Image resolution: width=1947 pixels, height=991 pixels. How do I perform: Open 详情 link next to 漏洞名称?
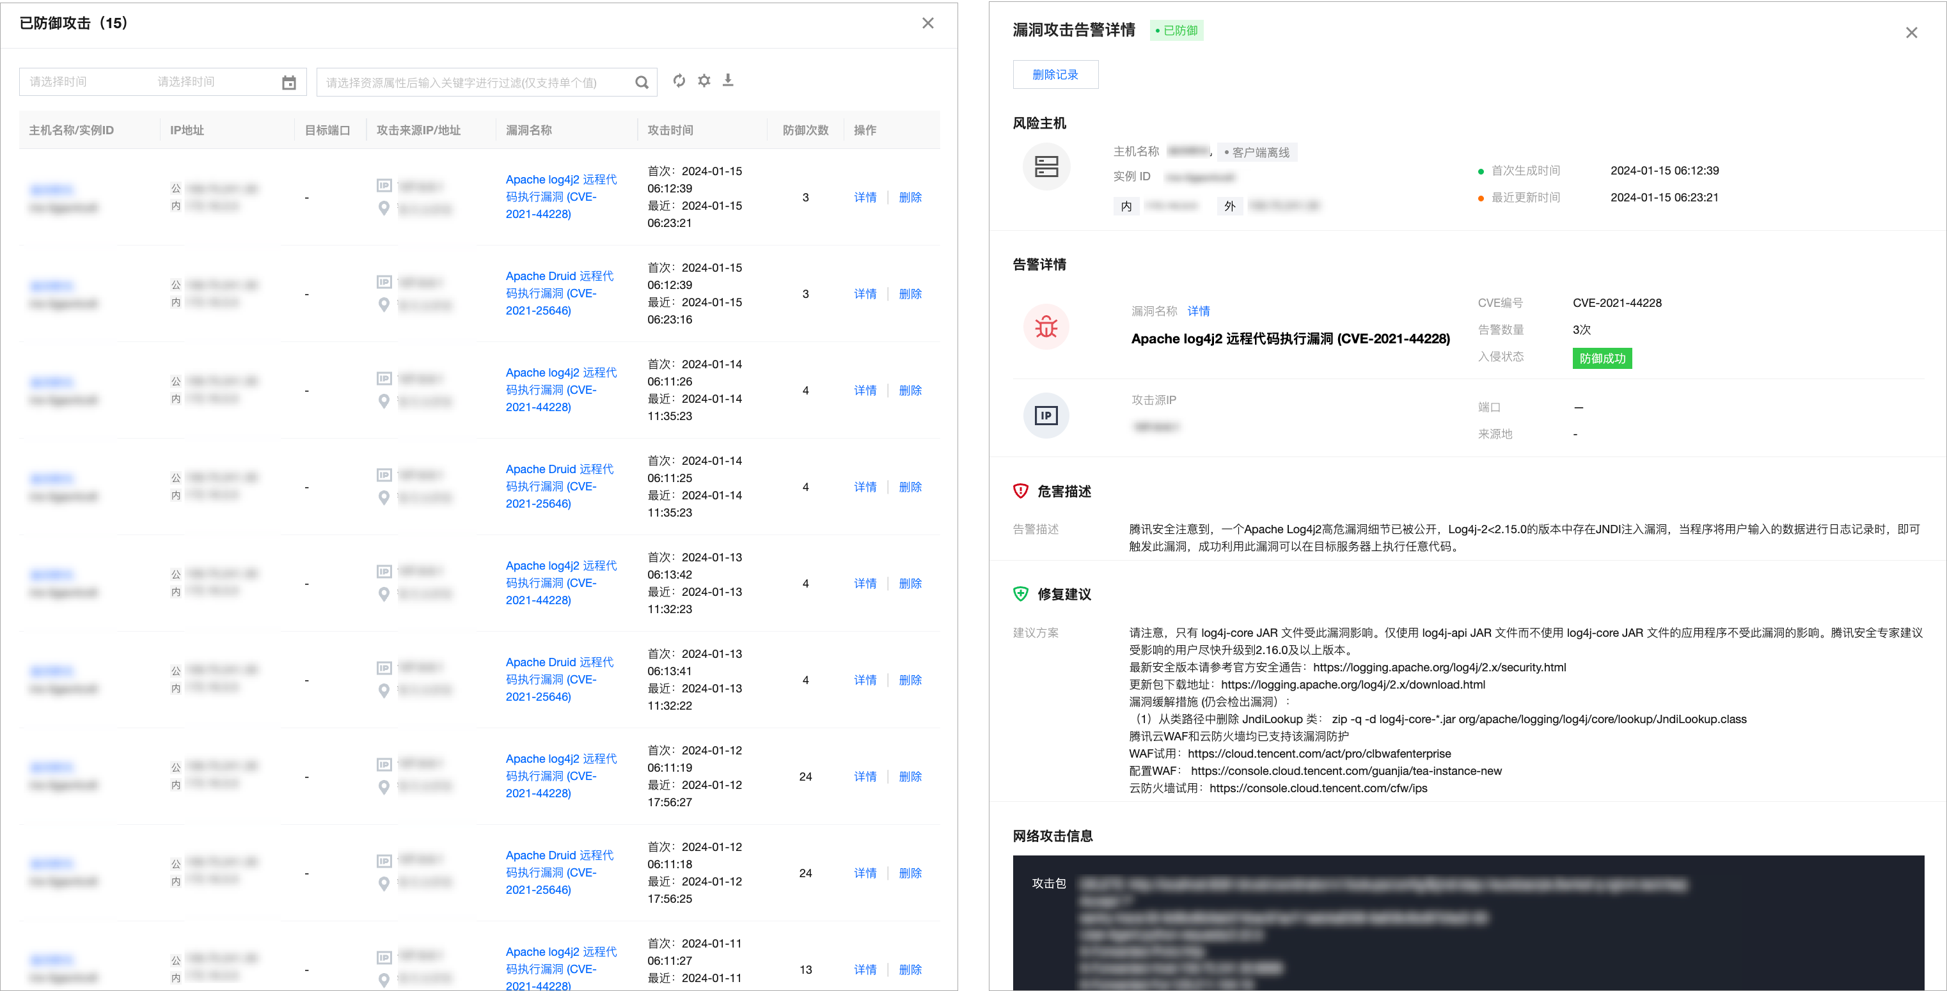[x=1198, y=311]
